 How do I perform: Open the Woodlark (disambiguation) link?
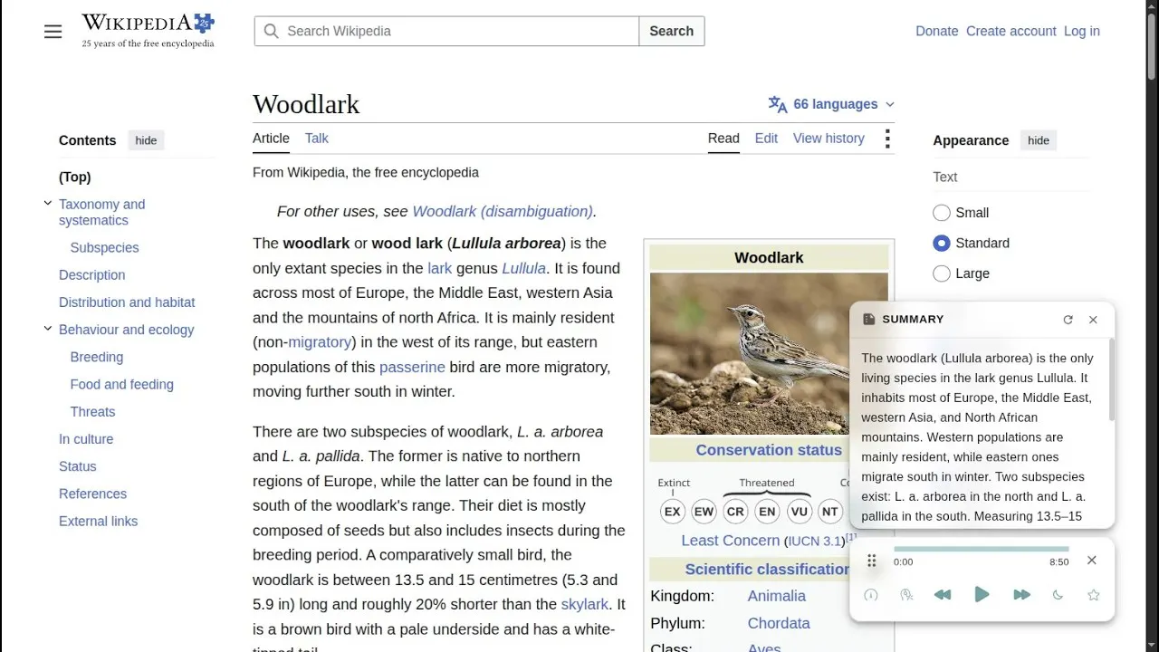[x=503, y=211]
